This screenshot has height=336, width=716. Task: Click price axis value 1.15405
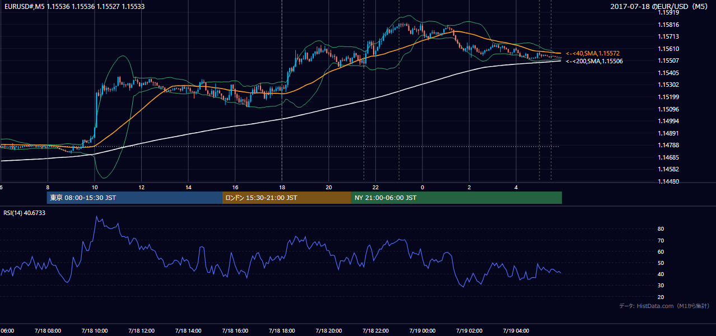(669, 73)
